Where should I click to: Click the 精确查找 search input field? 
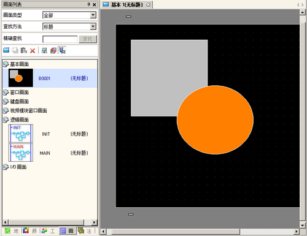point(60,39)
